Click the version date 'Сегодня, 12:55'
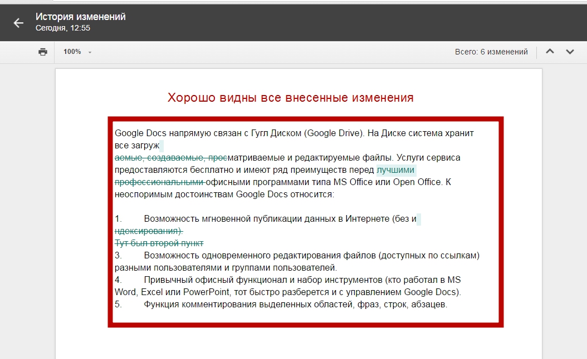The height and width of the screenshot is (359, 587). pyautogui.click(x=62, y=28)
